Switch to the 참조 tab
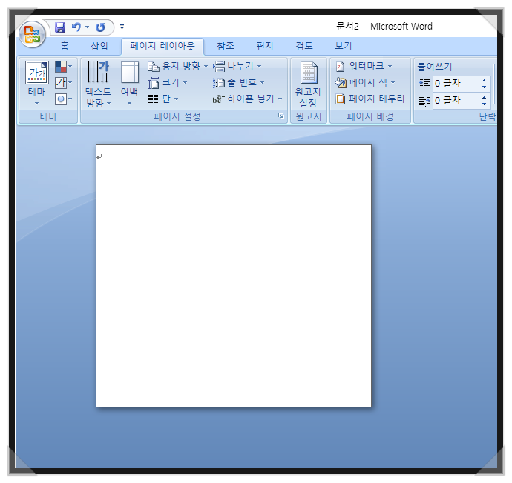Screen dimensions: 512x483 [x=226, y=46]
